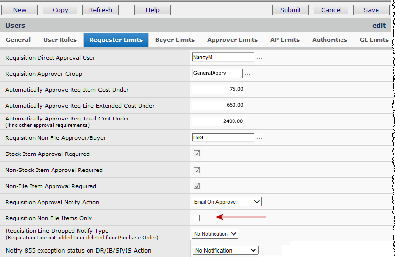Open Requisition Approval Notify Action dropdown
This screenshot has height=257, width=395.
227,202
